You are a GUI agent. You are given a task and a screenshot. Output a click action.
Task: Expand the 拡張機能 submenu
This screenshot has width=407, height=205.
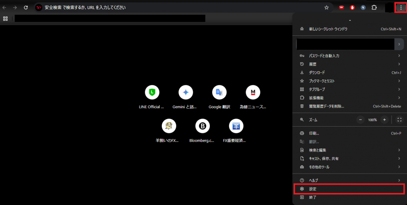349,98
